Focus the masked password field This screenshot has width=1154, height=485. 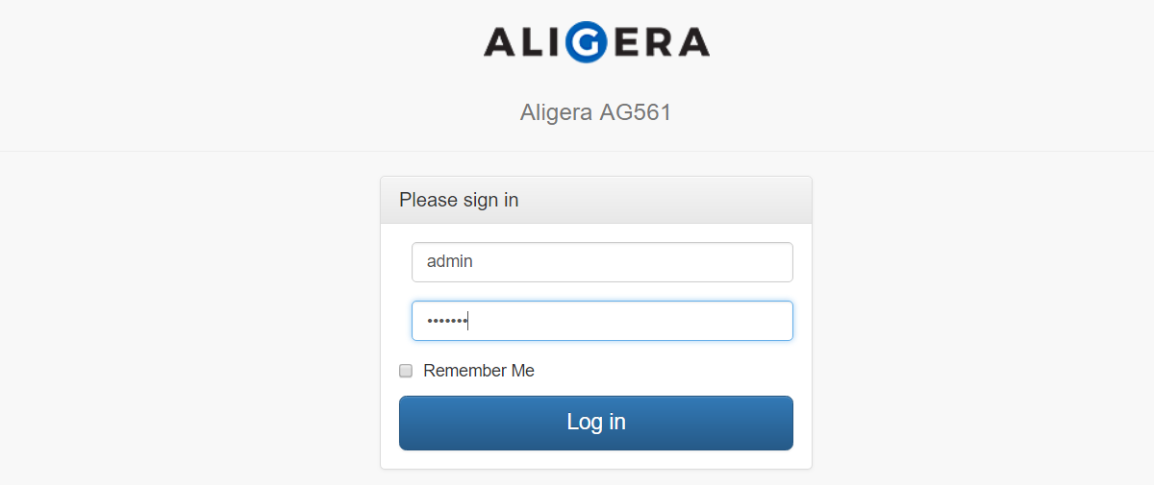coord(602,321)
